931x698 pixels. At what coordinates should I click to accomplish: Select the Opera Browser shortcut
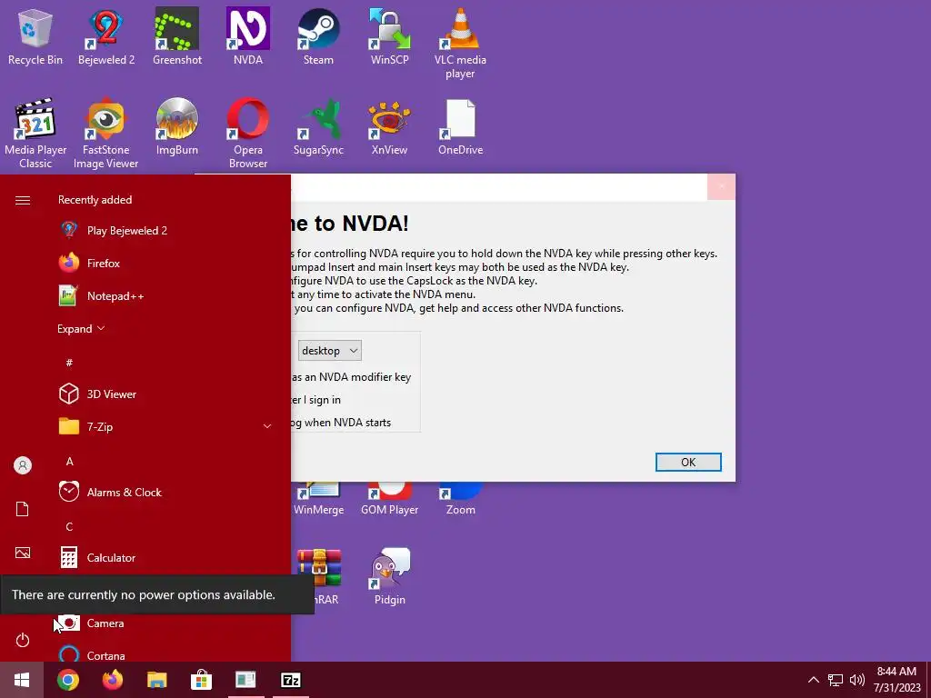(248, 135)
